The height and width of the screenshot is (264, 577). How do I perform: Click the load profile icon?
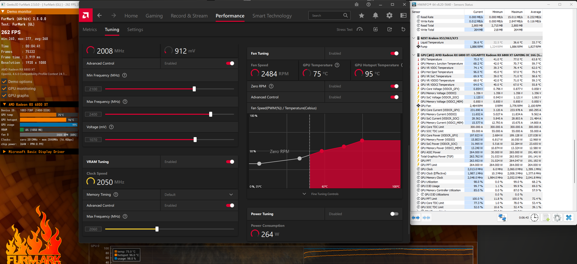(376, 29)
